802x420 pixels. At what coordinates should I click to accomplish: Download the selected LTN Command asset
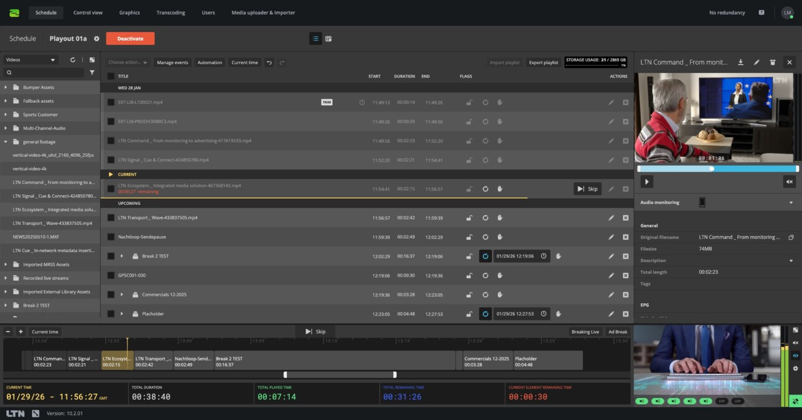(741, 63)
